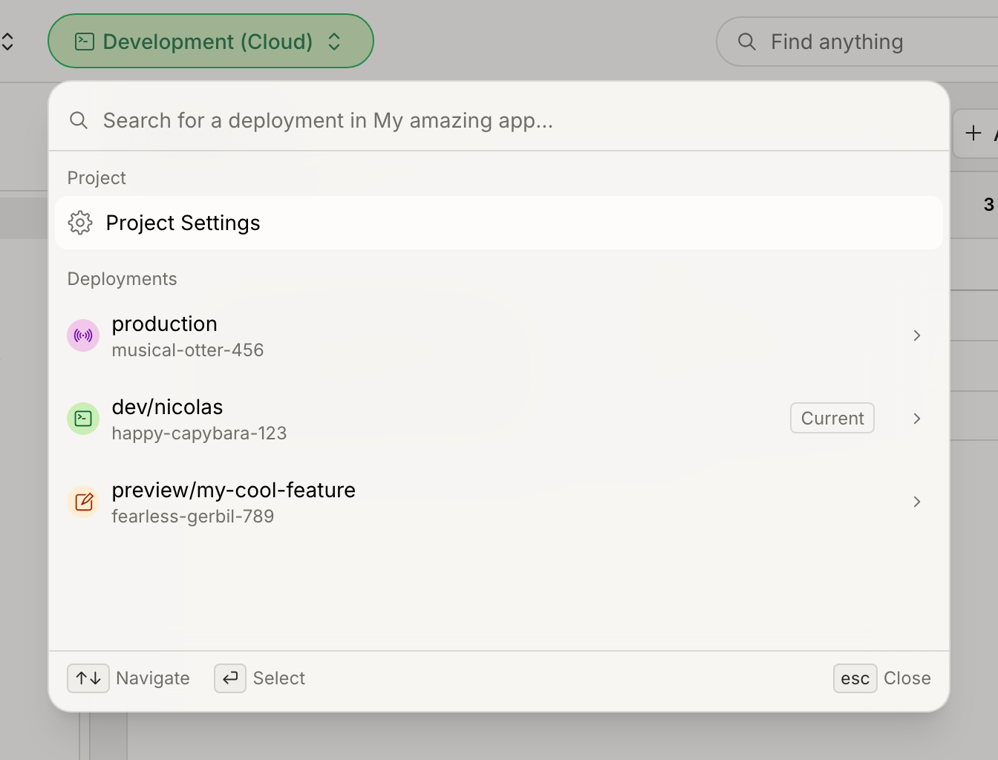Focus the Search for a deployment input

pos(499,120)
